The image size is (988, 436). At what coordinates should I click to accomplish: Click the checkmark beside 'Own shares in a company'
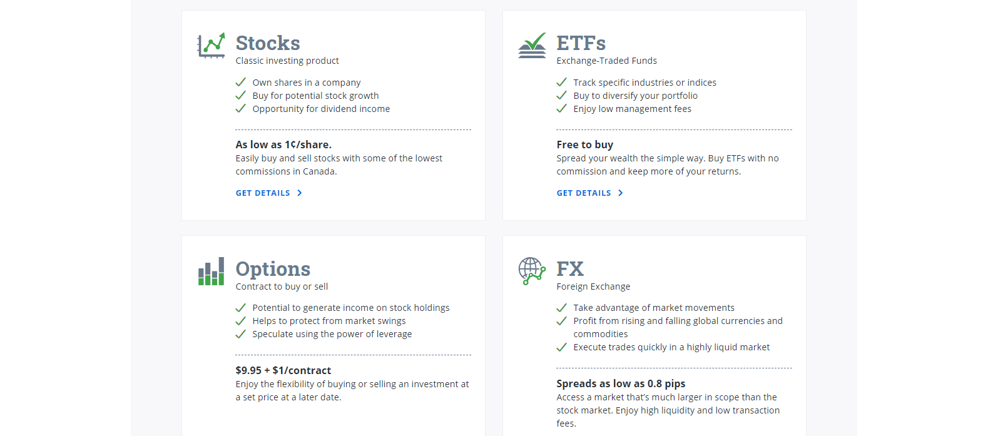click(x=241, y=82)
